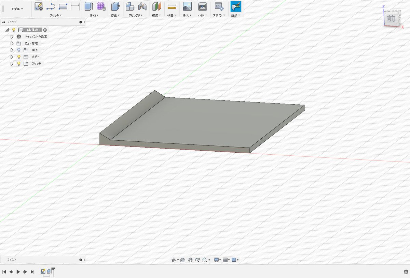Play the design timeline

(18, 272)
